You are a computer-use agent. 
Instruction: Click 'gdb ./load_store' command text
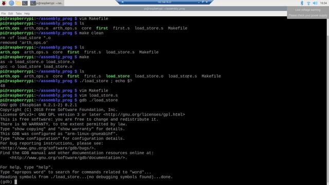pos(98,100)
